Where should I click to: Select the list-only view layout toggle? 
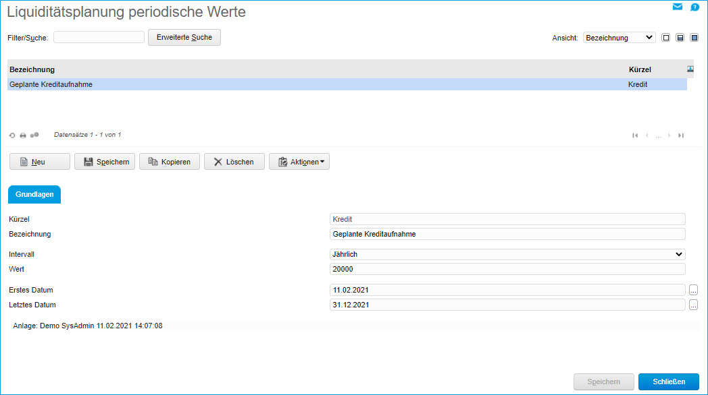click(x=666, y=37)
